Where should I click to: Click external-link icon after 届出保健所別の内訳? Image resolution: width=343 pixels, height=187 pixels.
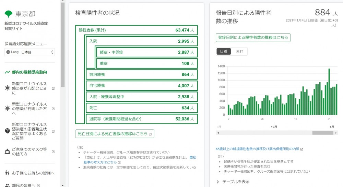(x=301, y=149)
